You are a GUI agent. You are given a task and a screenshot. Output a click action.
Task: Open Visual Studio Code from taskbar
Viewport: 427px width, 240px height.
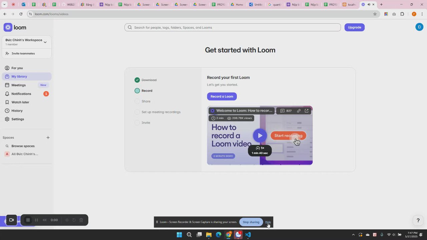248,235
